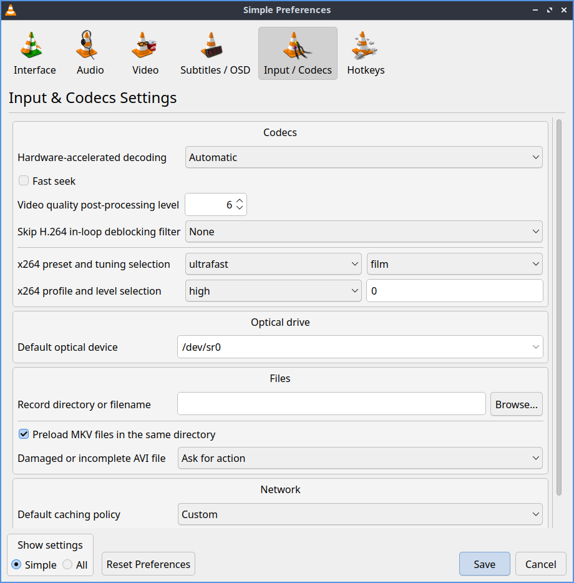
Task: Open the x264 ultrafast preset dropdown
Action: click(273, 264)
